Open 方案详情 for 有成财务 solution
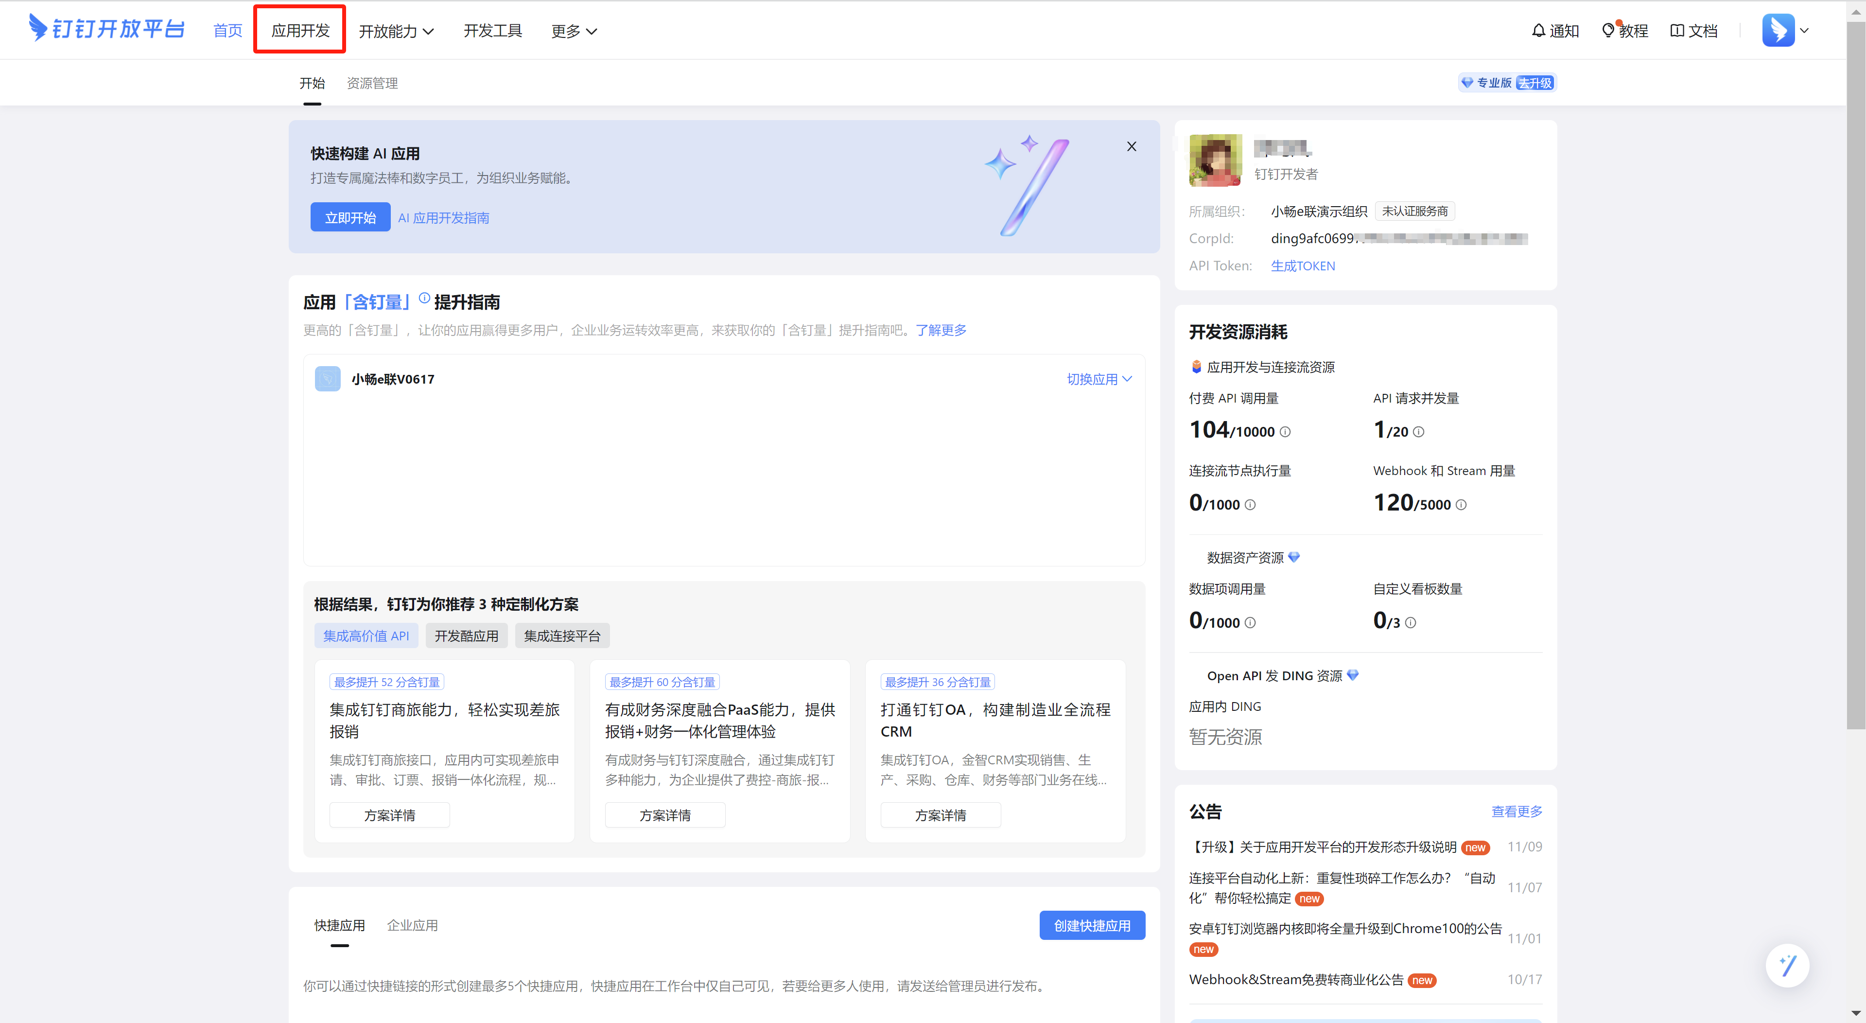The image size is (1866, 1023). tap(665, 815)
